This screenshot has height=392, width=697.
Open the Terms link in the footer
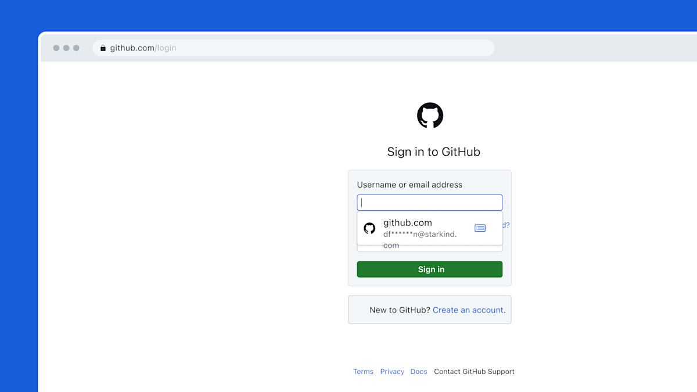point(363,371)
